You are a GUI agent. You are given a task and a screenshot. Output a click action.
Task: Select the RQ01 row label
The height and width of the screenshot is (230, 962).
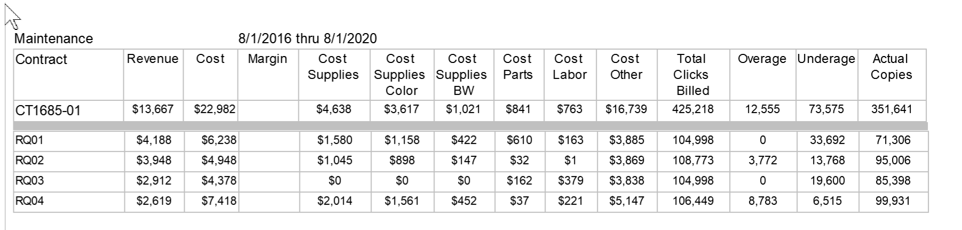[30, 140]
